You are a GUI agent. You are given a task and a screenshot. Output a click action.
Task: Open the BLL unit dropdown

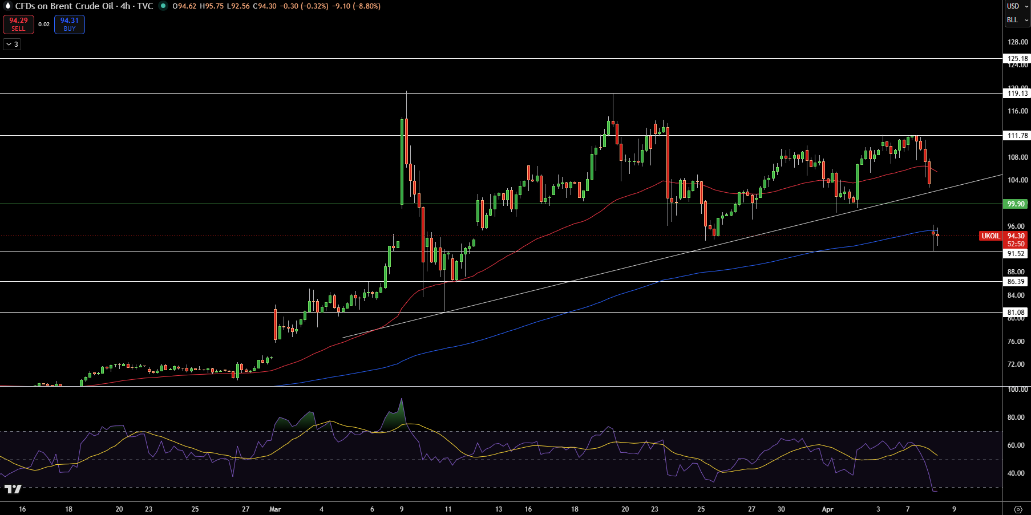(1017, 19)
